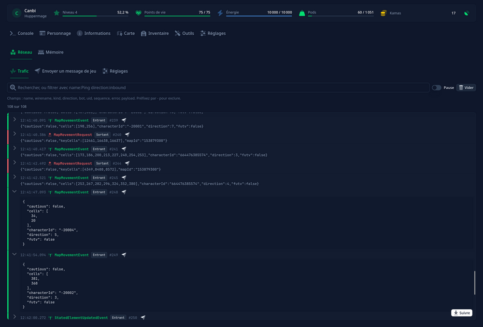
Task: Click the Vider button to clear traffic
Action: coord(466,88)
